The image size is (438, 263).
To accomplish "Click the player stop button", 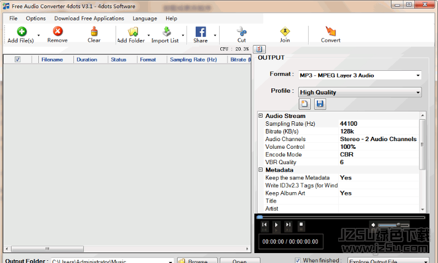I will point(301,225).
